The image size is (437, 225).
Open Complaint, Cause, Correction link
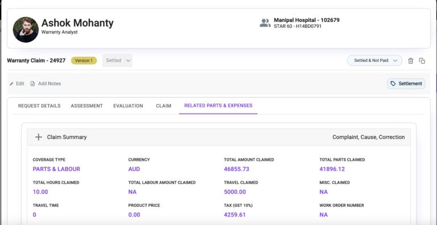pyautogui.click(x=369, y=137)
